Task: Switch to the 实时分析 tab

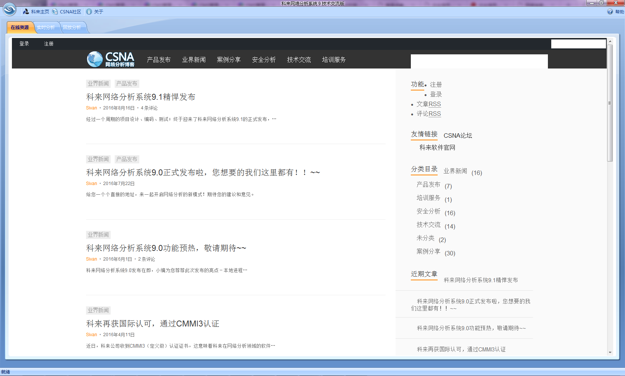Action: coord(46,28)
